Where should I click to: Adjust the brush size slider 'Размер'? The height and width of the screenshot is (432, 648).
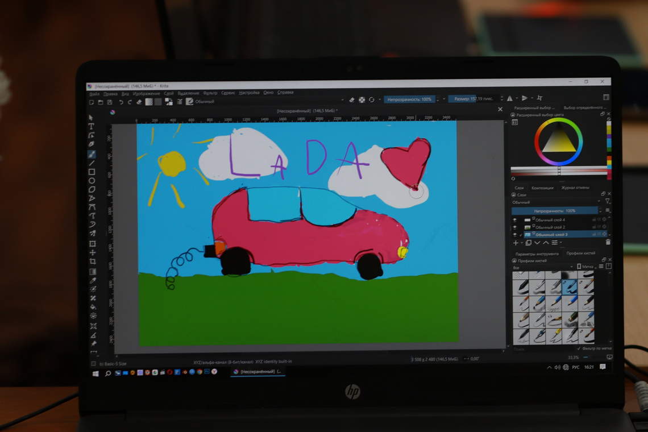click(473, 99)
